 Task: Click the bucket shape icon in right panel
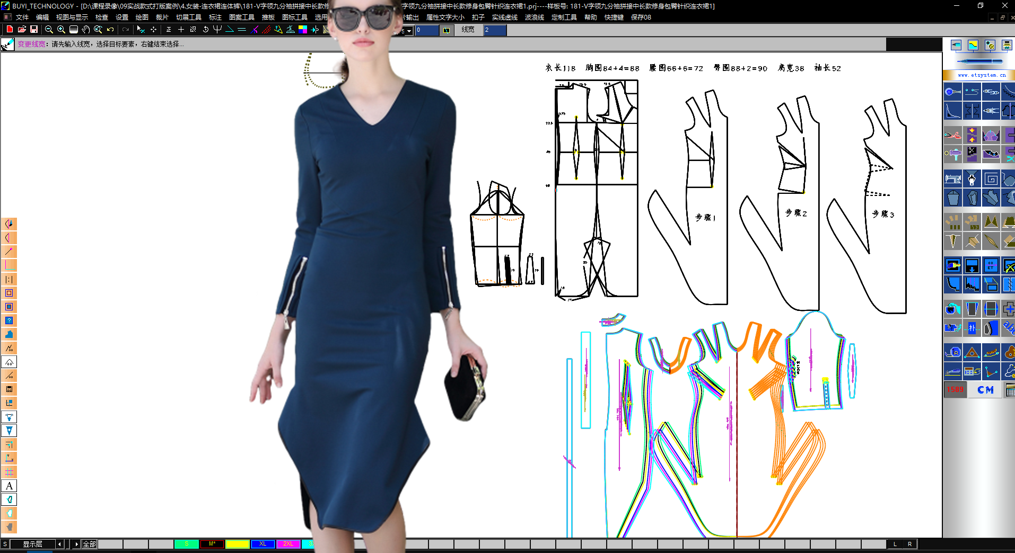tap(953, 198)
